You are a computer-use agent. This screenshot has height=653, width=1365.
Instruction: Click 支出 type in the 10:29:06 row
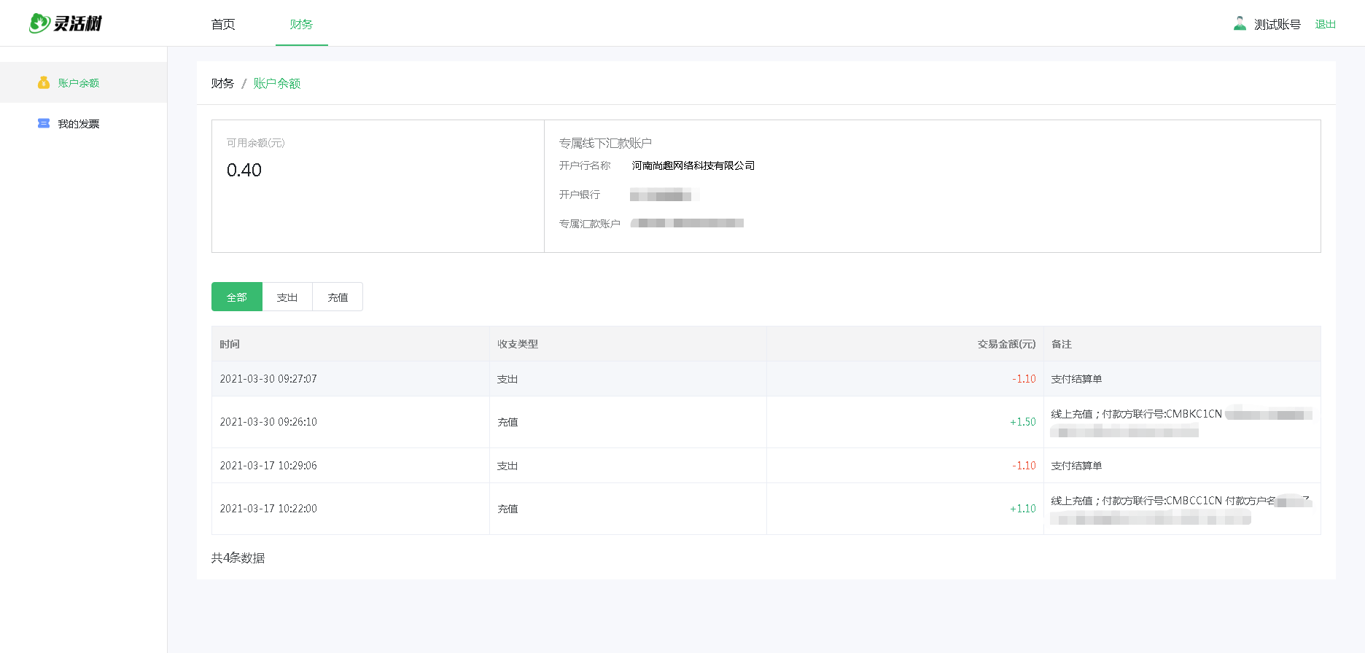click(x=507, y=466)
